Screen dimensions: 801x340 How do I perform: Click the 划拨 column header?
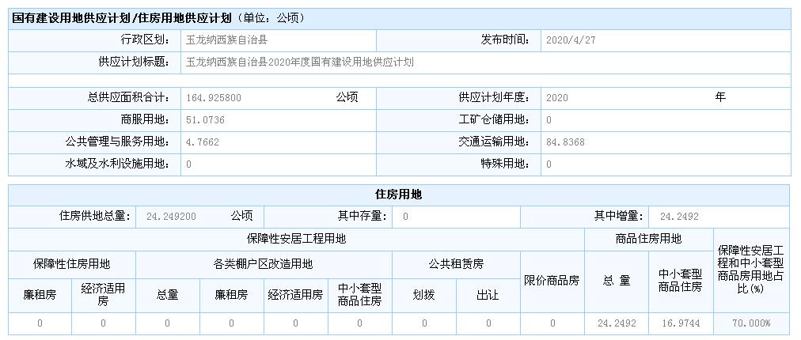click(x=423, y=295)
